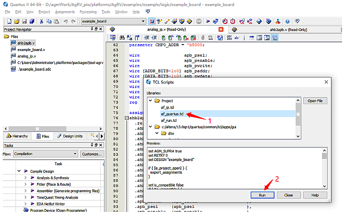Click the Undo arrow icon
The image size is (356, 213).
(65, 21)
